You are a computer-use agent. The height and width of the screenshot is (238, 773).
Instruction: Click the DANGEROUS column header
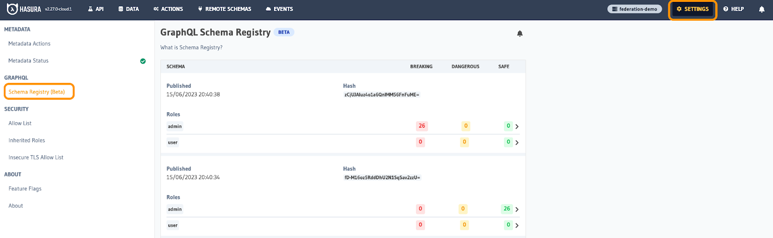tap(465, 67)
